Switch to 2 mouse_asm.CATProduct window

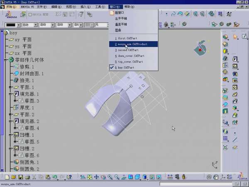[133, 44]
